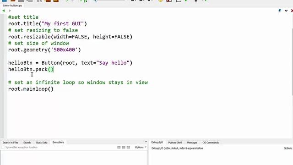The image size is (293, 165).
Task: Click the 'root.title("My first GUI")' line
Action: 48,23
